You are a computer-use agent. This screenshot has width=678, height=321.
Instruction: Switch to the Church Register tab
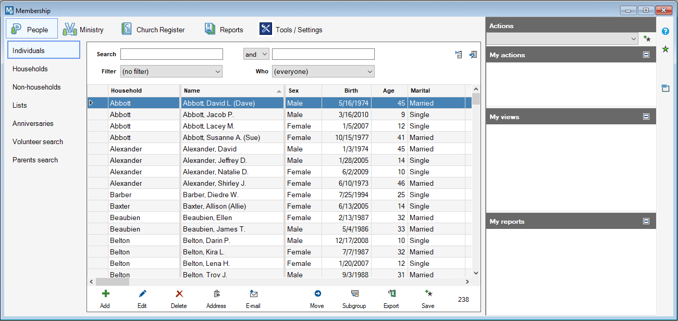click(x=153, y=30)
